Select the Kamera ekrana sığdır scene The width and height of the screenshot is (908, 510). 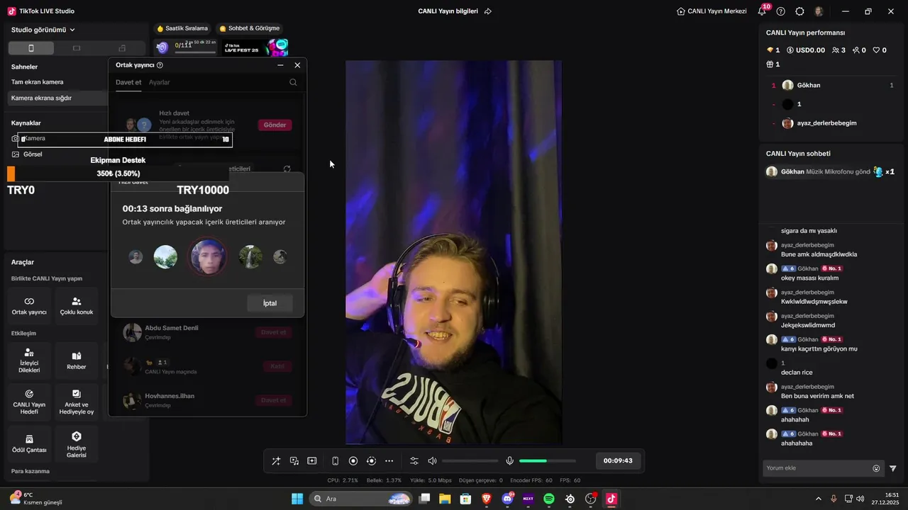coord(58,98)
